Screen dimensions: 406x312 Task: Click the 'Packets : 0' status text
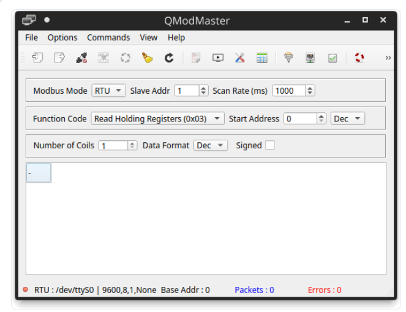click(254, 290)
